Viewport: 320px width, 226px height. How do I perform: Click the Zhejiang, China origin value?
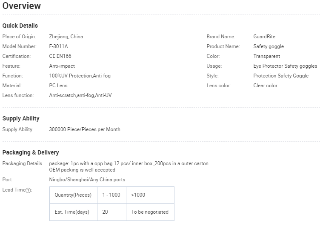point(66,37)
